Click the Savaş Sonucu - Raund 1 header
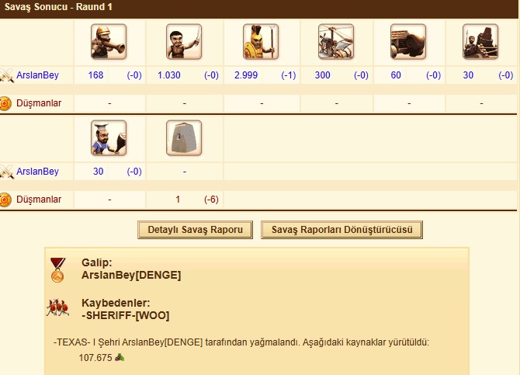Viewport: 520px width, 375px height. [x=58, y=7]
